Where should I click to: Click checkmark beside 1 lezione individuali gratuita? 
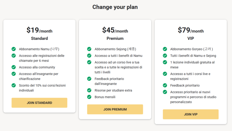[x=165, y=62]
